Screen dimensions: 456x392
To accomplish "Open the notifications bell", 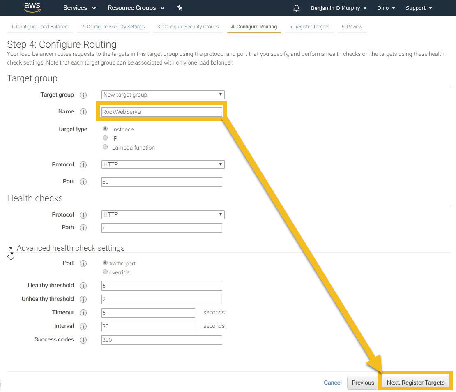I will [x=296, y=8].
